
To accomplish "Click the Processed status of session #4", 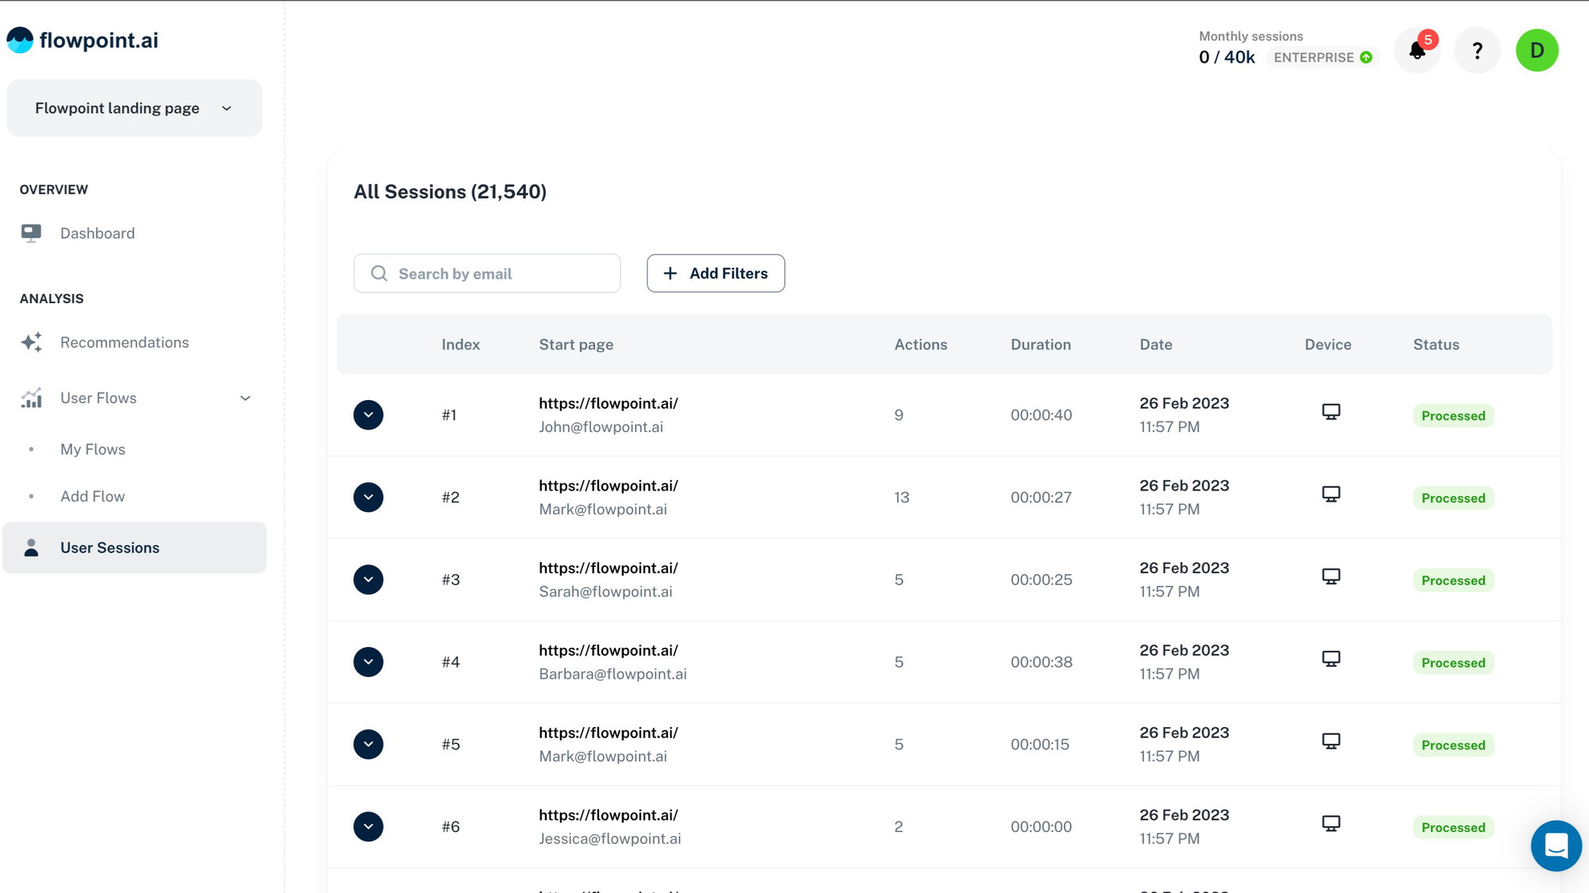I will click(x=1452, y=663).
